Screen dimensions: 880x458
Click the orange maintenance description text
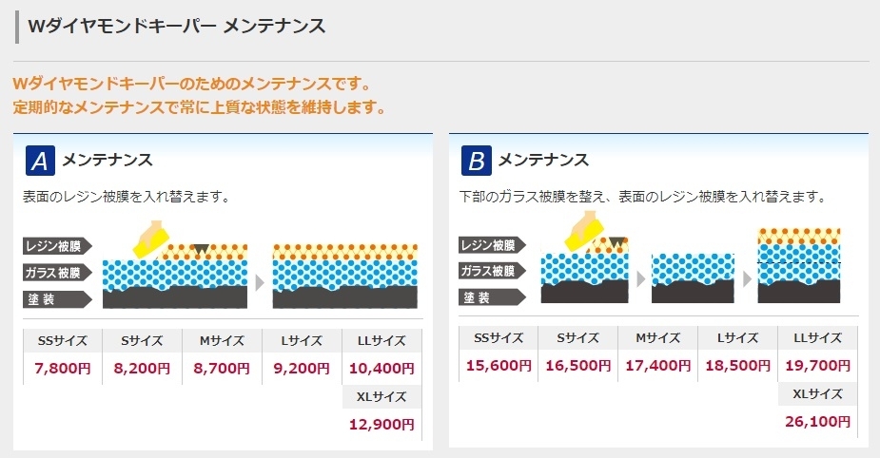pyautogui.click(x=200, y=96)
